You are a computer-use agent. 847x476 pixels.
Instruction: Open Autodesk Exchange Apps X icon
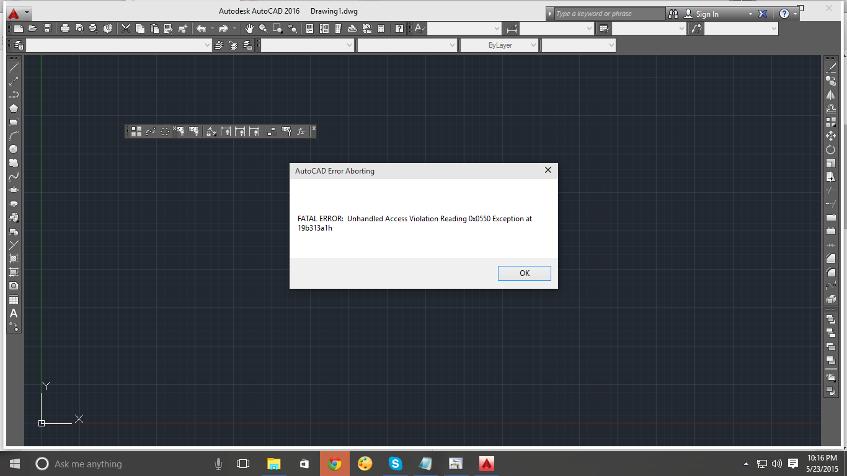[x=763, y=14]
